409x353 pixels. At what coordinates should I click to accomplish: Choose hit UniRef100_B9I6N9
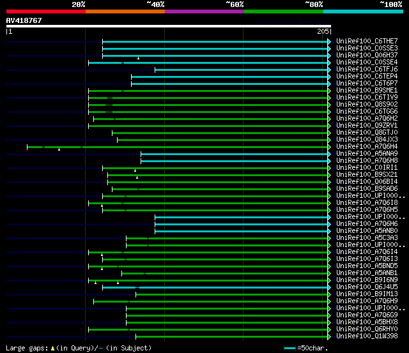[x=367, y=280]
